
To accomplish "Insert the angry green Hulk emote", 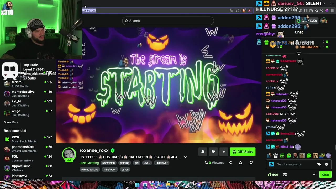I will click(x=282, y=155).
